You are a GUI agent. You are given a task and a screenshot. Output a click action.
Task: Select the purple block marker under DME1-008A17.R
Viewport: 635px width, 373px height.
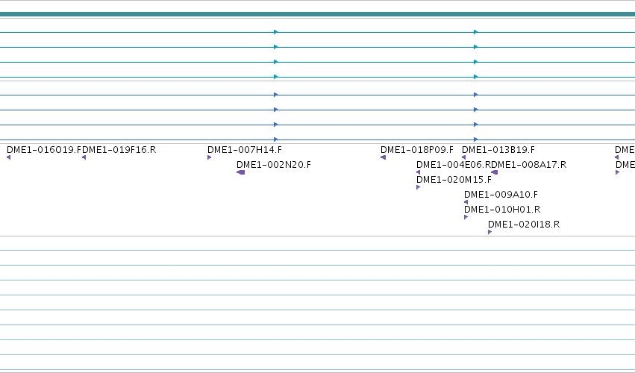point(494,172)
